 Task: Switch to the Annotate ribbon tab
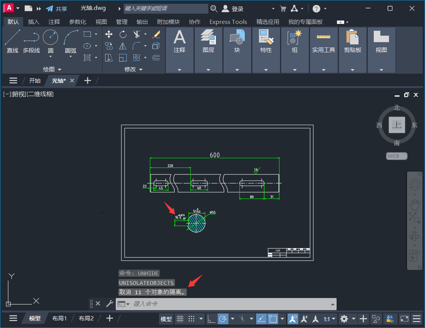54,22
